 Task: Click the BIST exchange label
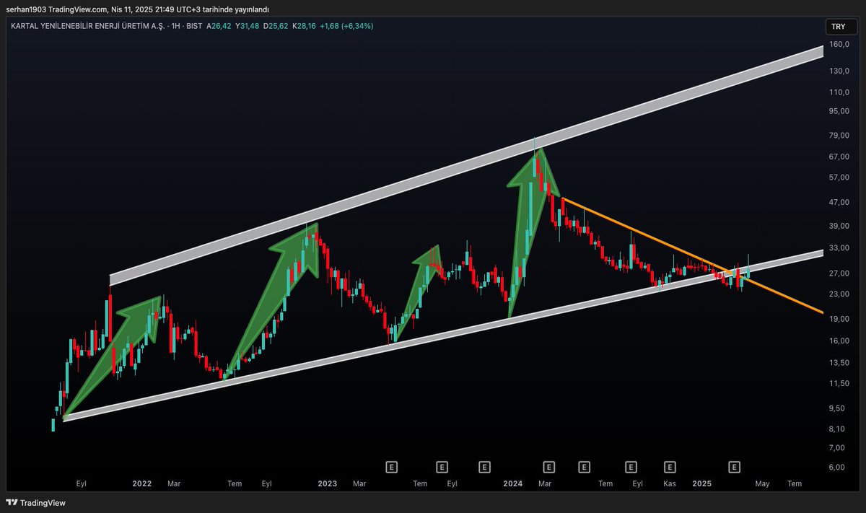pos(193,26)
